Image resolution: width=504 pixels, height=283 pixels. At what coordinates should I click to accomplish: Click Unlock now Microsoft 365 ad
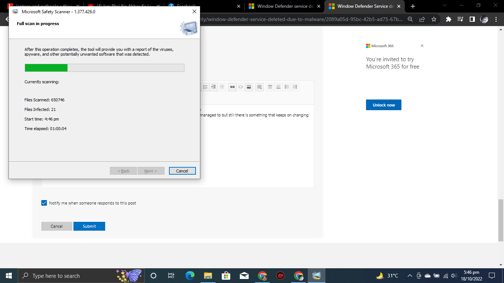[x=384, y=105]
